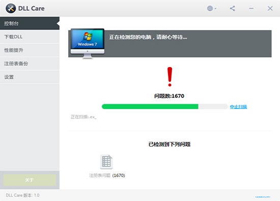
Task: Click the Windows 7 monitor image
Action: click(88, 44)
